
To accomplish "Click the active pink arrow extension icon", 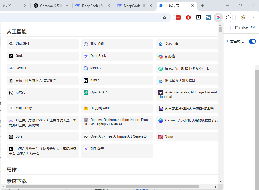I will pos(218,17).
